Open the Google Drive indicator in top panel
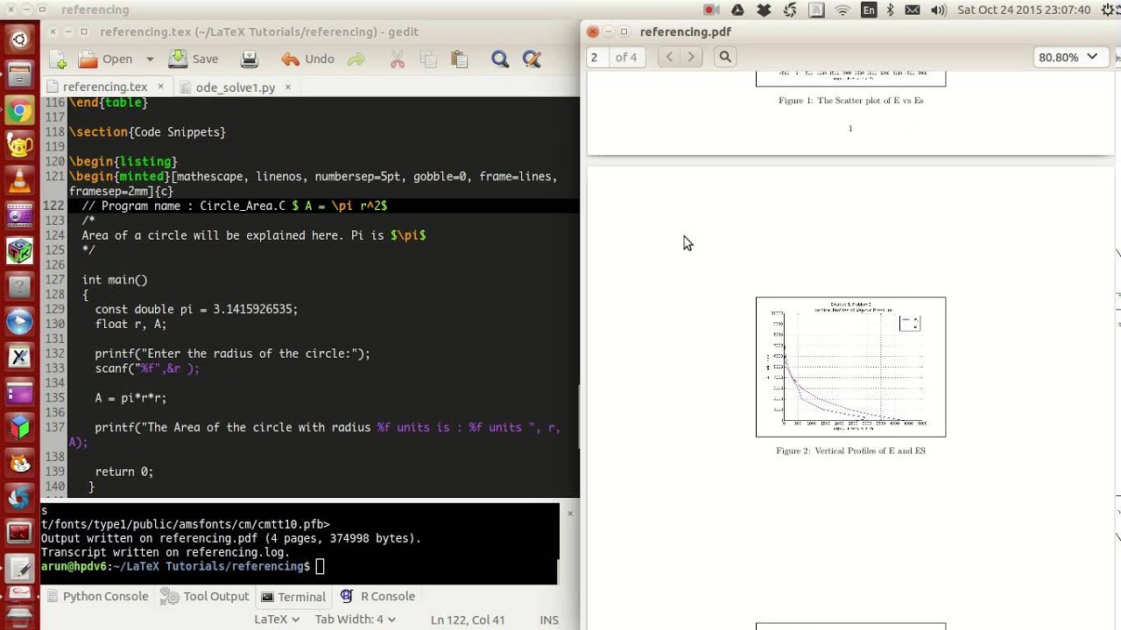This screenshot has width=1121, height=630. [737, 10]
